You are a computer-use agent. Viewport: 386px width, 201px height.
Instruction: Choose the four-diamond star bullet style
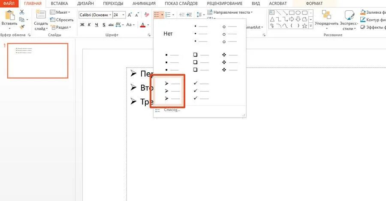tap(229, 62)
